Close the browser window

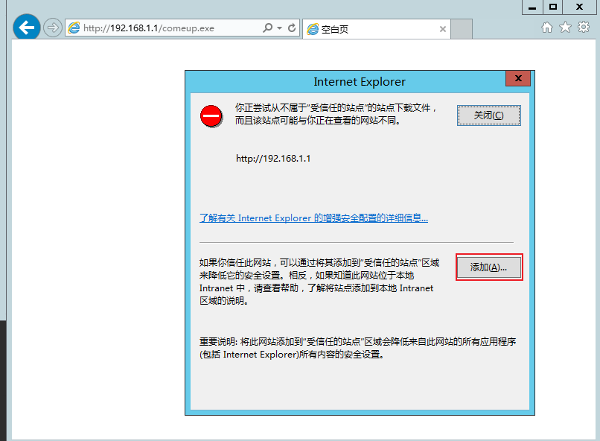click(579, 7)
